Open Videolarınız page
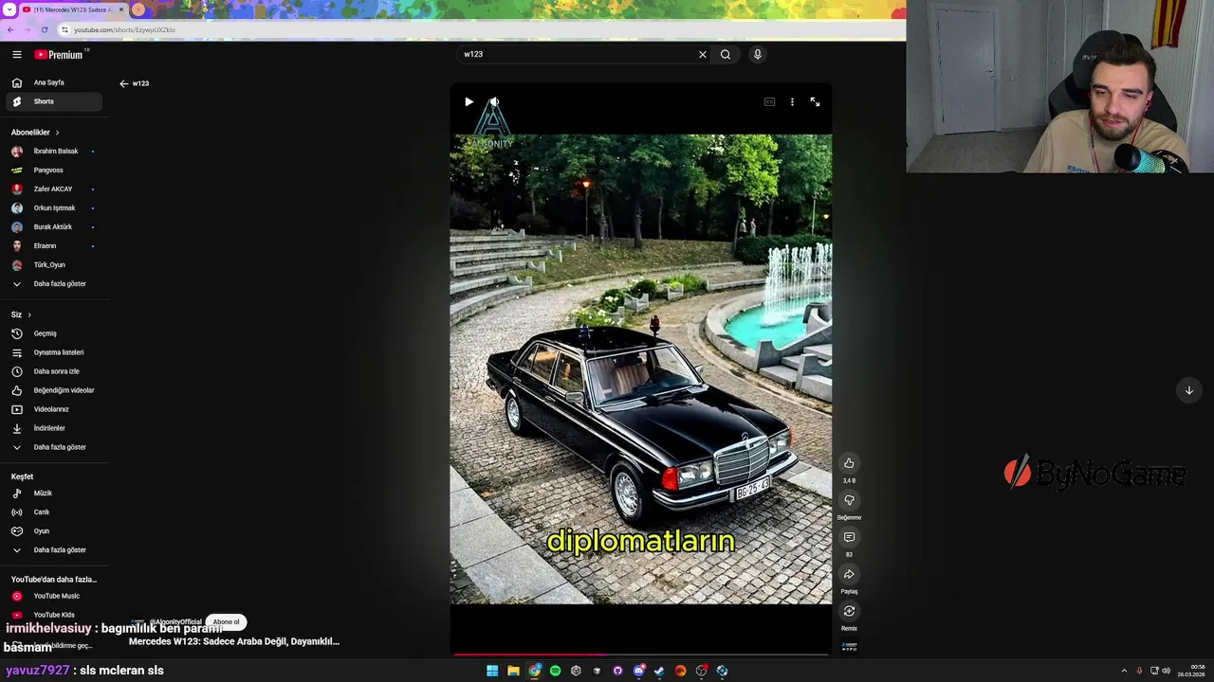 tap(54, 409)
